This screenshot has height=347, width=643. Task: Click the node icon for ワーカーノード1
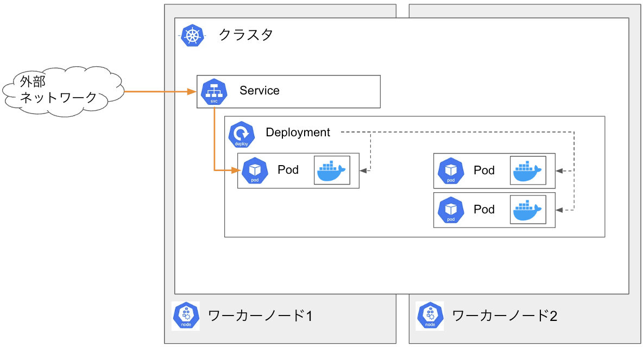(186, 316)
